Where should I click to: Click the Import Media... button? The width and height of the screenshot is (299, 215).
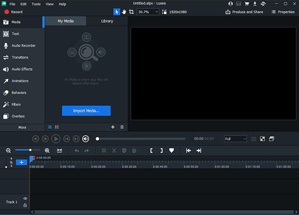tap(86, 110)
